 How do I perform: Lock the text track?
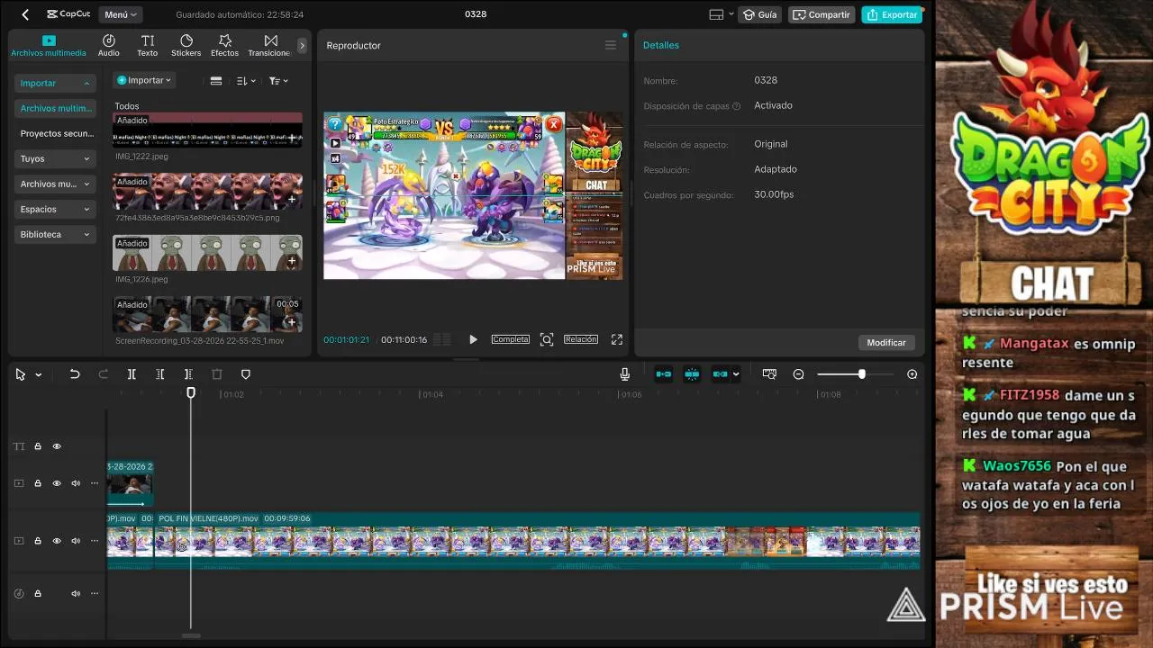click(x=38, y=446)
